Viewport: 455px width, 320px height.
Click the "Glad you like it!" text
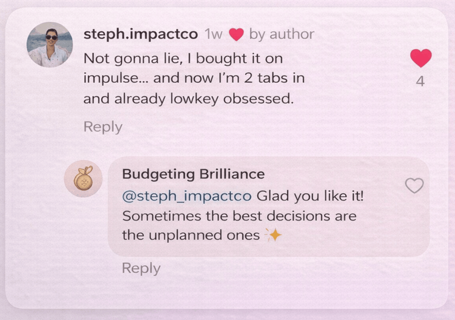click(310, 196)
